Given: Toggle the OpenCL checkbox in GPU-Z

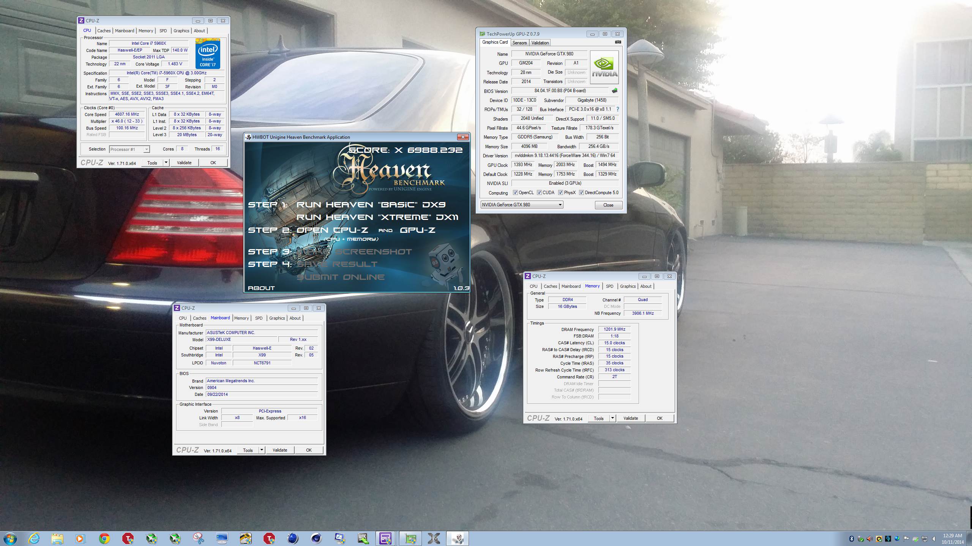Looking at the screenshot, I should (515, 193).
